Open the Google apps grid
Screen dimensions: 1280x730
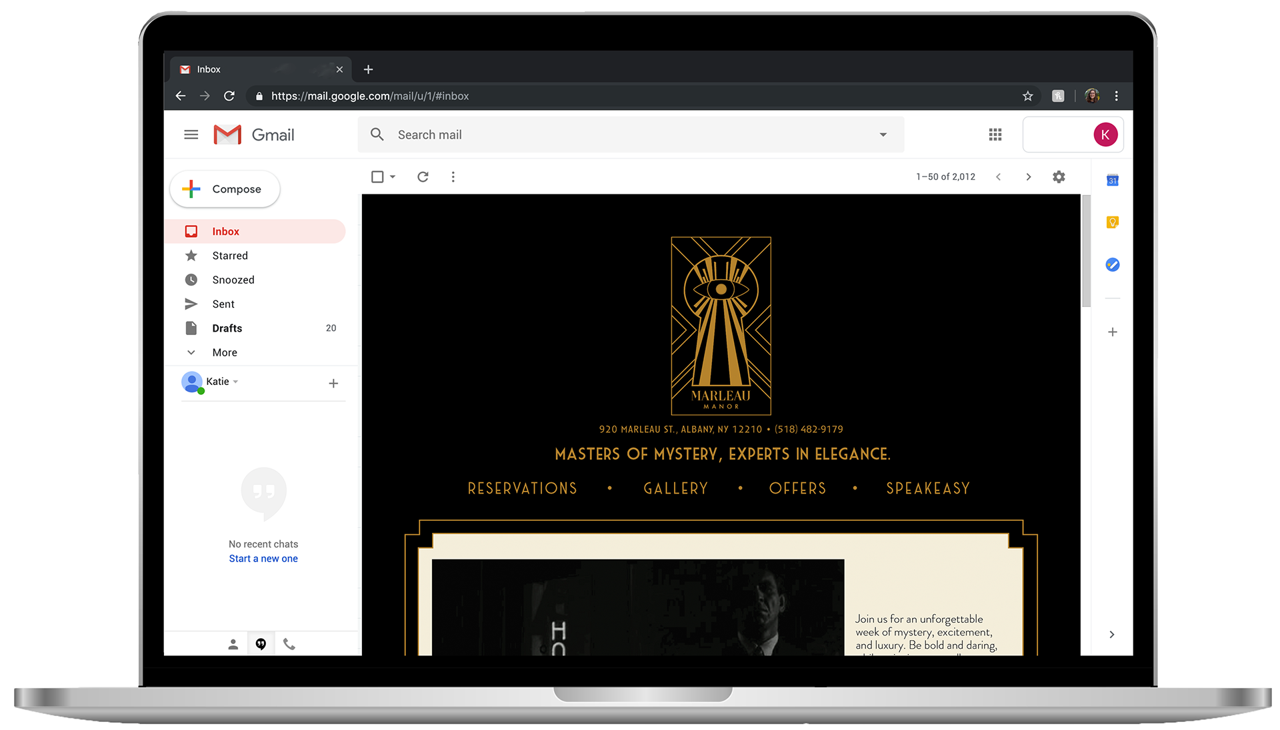tap(995, 135)
